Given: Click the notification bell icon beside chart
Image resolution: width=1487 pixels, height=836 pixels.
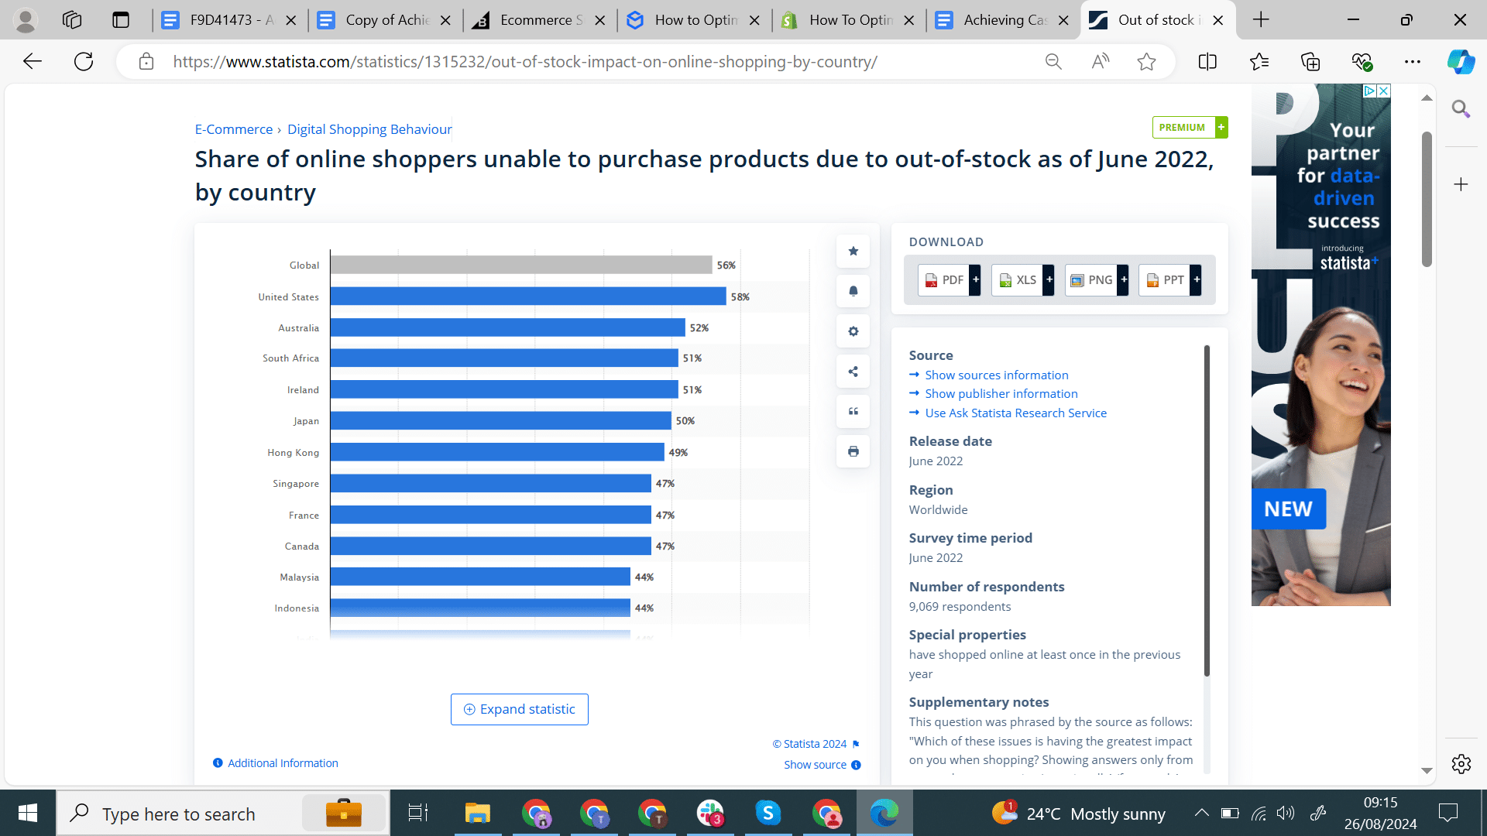Looking at the screenshot, I should click(x=853, y=291).
